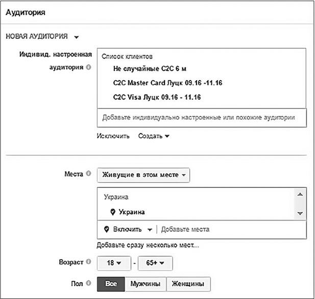Screen dimensions: 315x299
Task: Click info icon next to Индивид. настроенная аудитория
Action: 88,67
